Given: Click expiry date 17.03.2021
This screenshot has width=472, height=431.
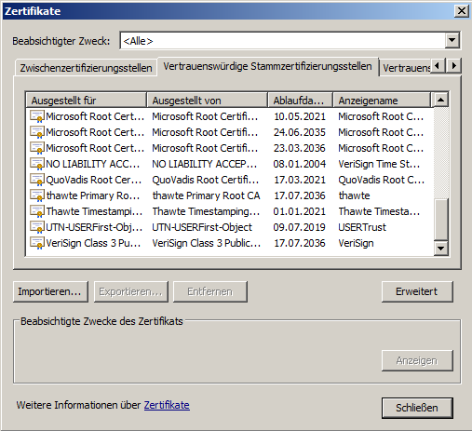Looking at the screenshot, I should click(300, 180).
